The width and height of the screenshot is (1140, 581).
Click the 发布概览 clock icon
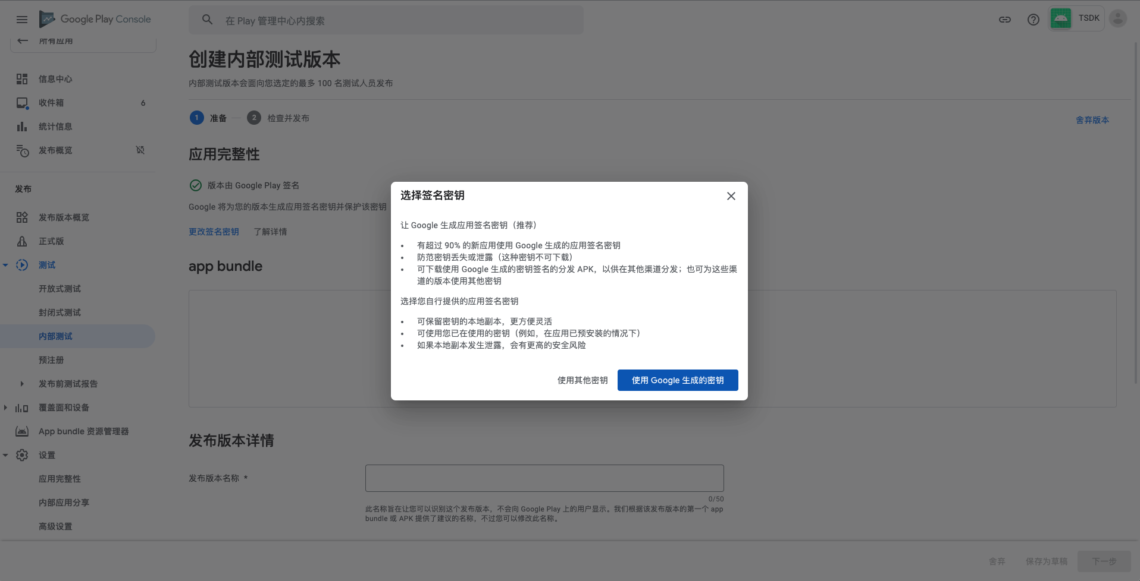point(22,151)
